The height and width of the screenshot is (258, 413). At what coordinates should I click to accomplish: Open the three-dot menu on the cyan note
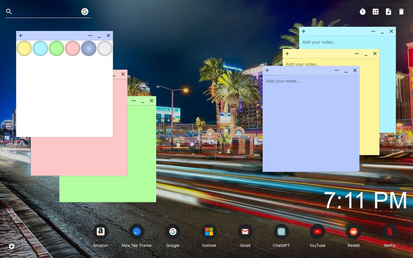(x=373, y=31)
